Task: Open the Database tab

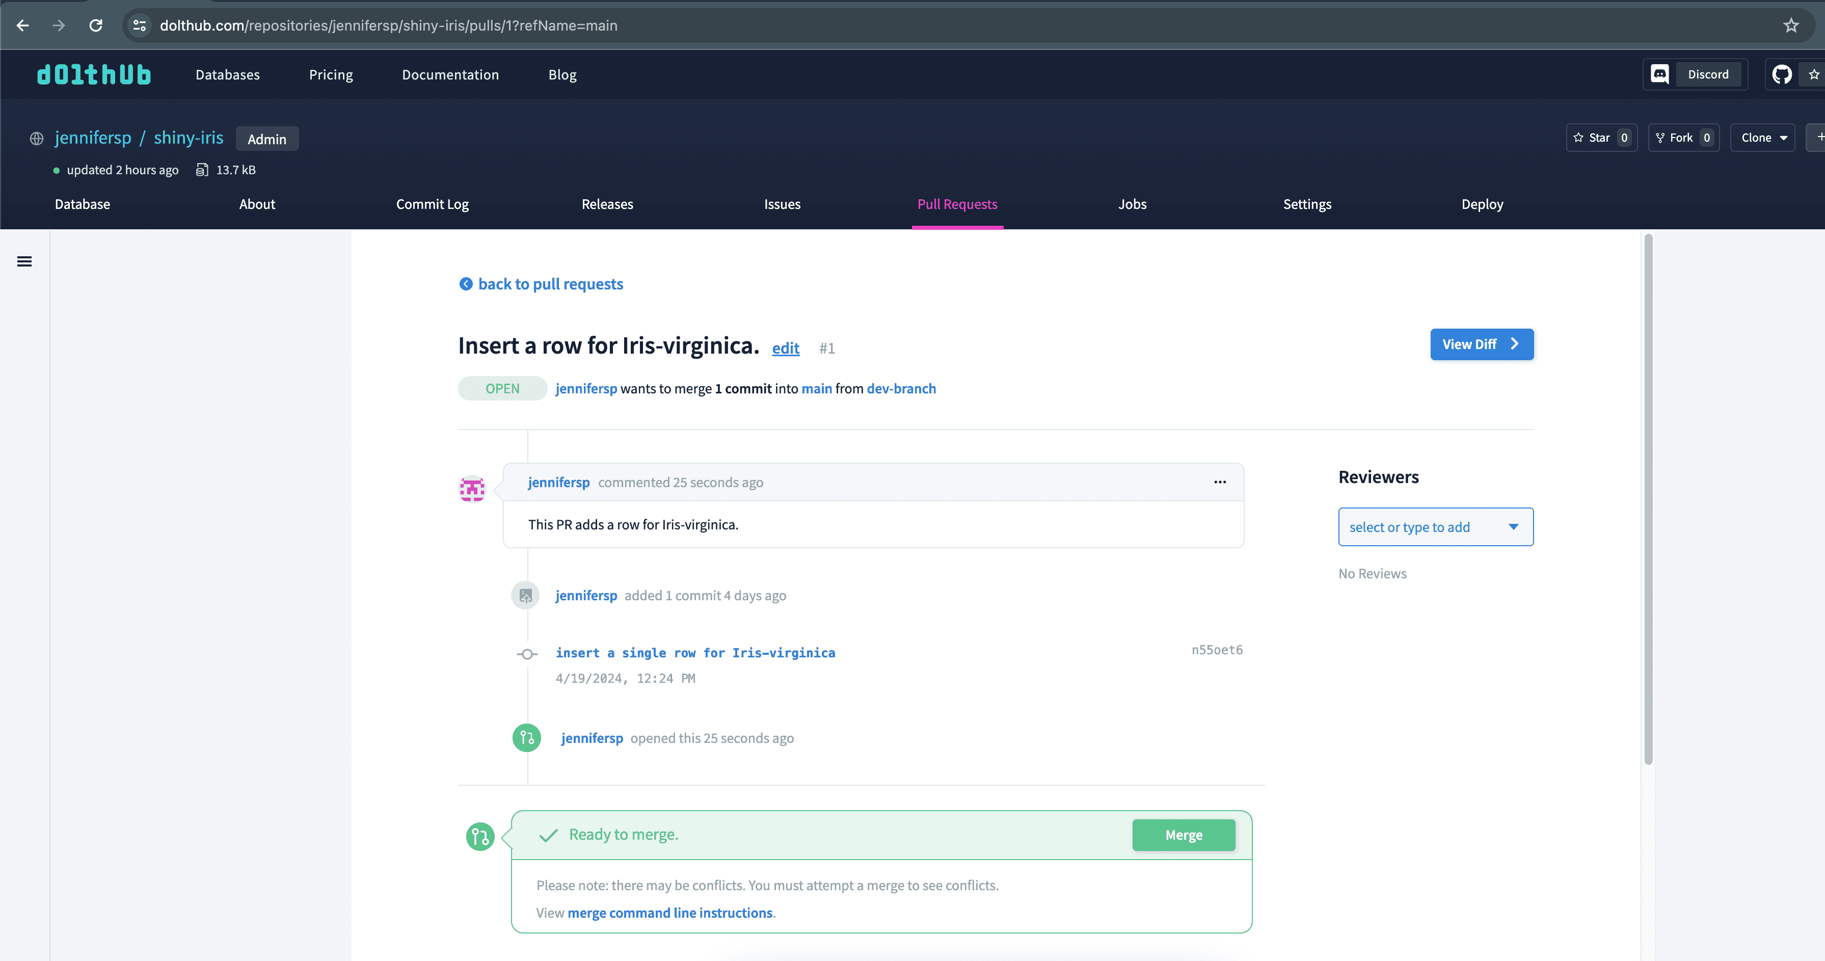Action: click(x=82, y=204)
